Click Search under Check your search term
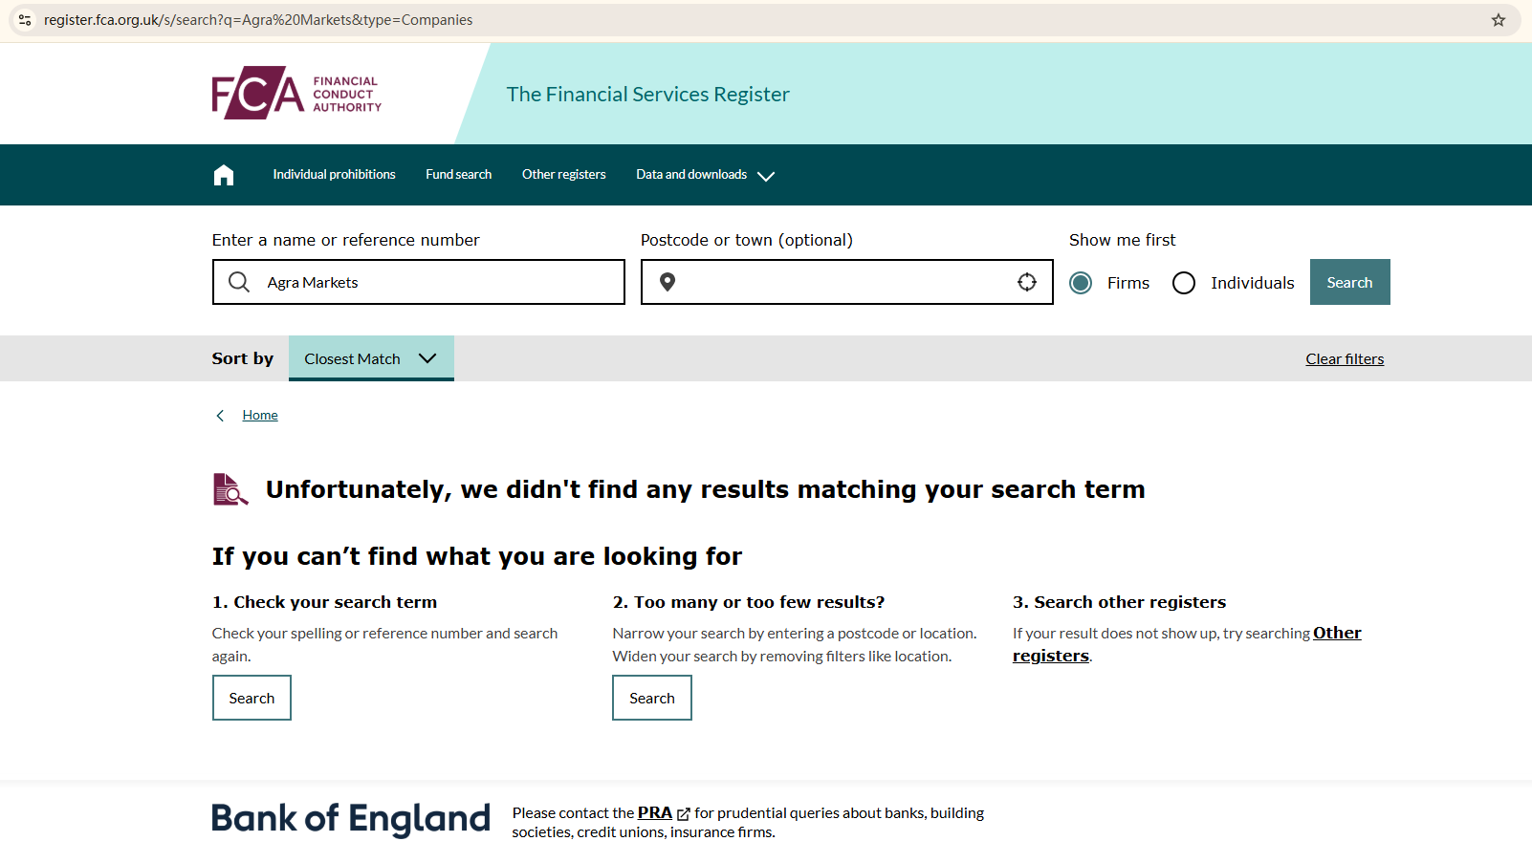The height and width of the screenshot is (863, 1532). coord(252,699)
